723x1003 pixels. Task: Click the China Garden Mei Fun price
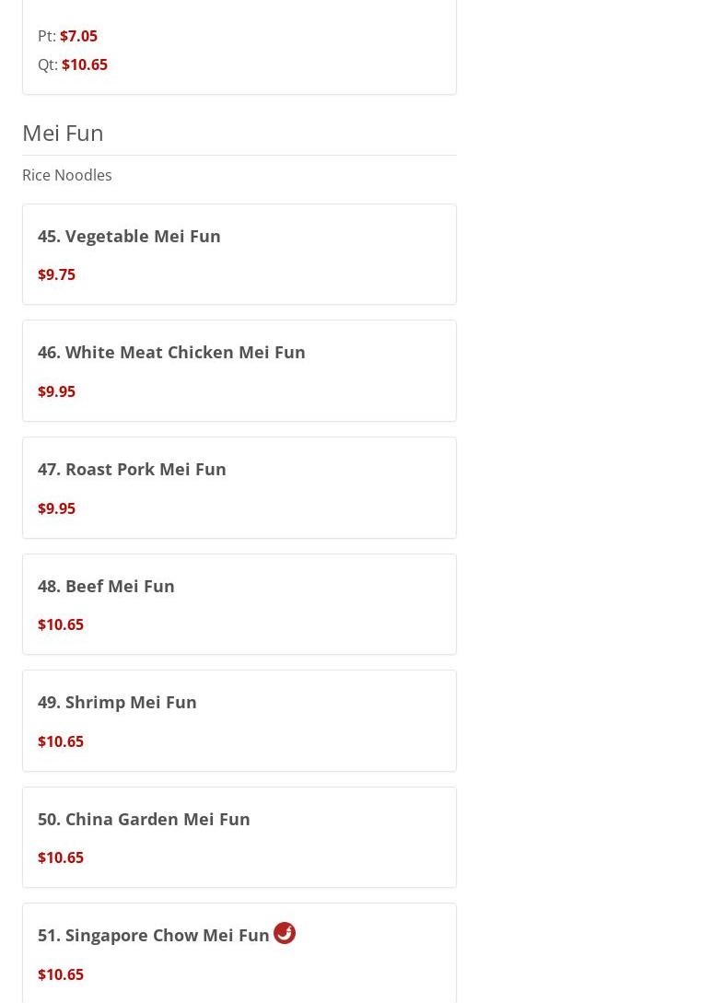click(x=60, y=857)
